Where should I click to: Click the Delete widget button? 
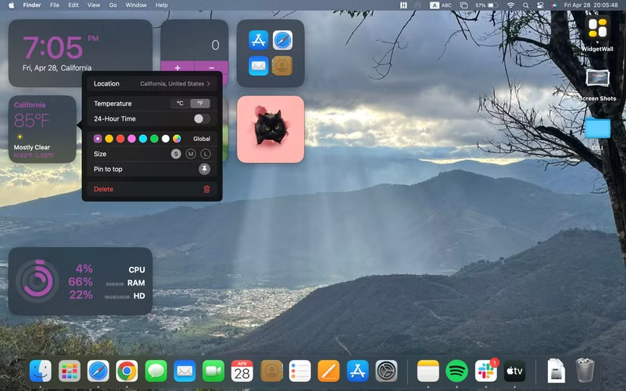click(103, 189)
